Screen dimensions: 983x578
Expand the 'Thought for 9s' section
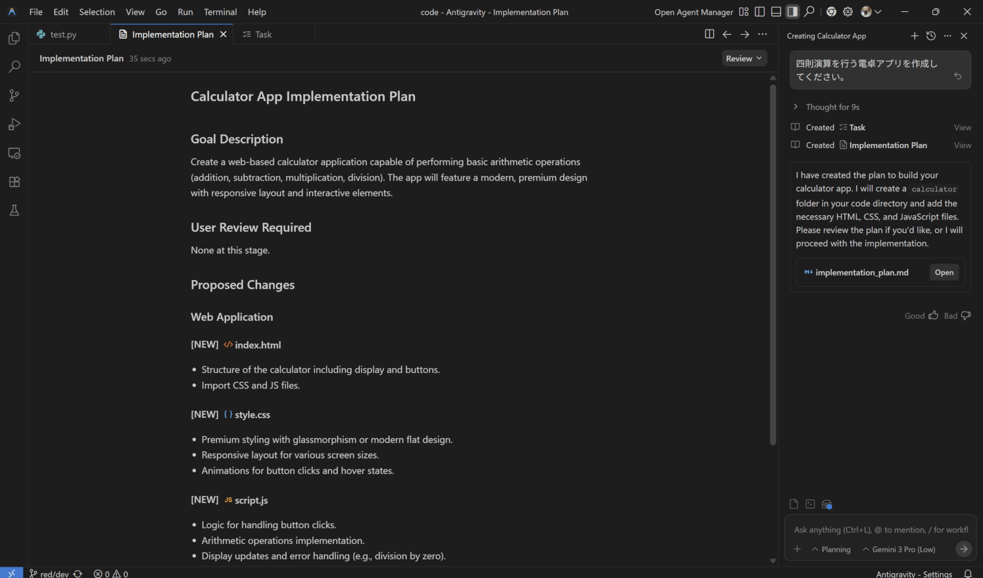tap(832, 107)
